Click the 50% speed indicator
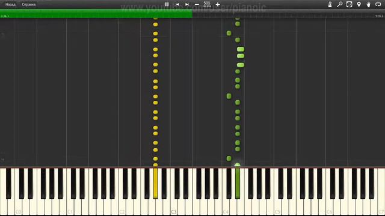This screenshot has height=216, width=385. 207,4
